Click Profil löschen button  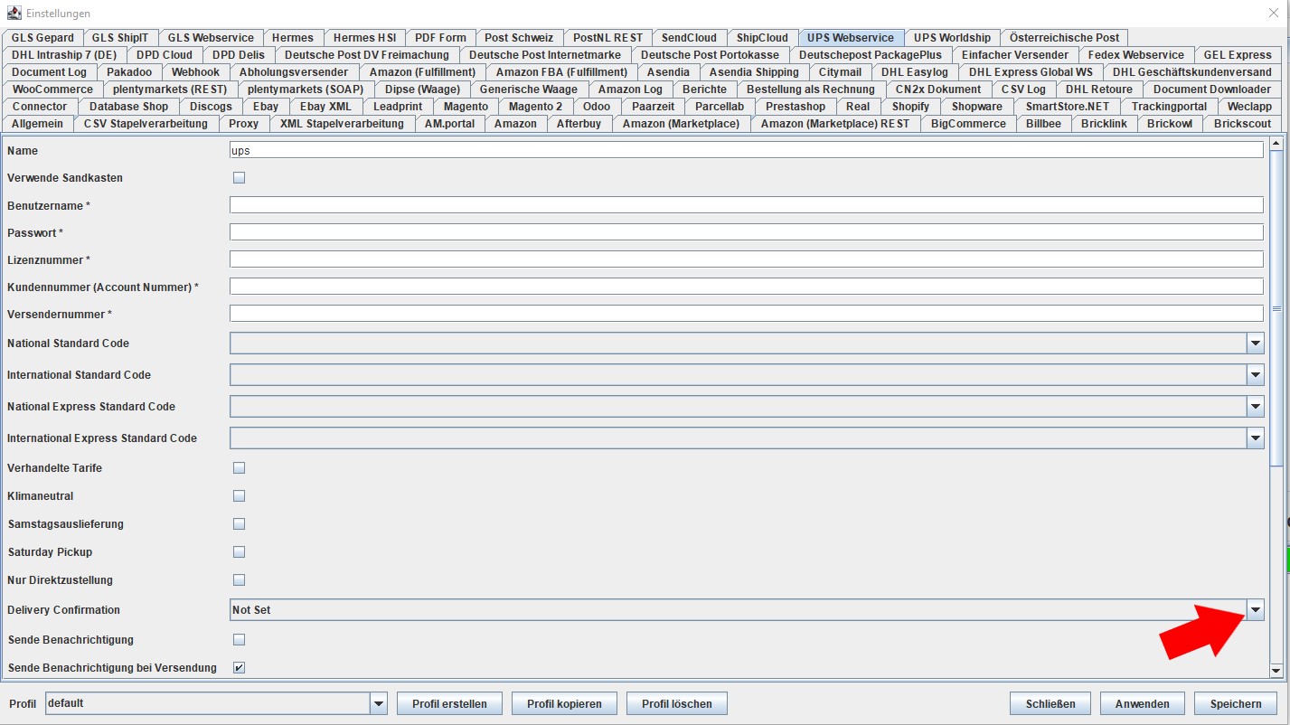677,703
